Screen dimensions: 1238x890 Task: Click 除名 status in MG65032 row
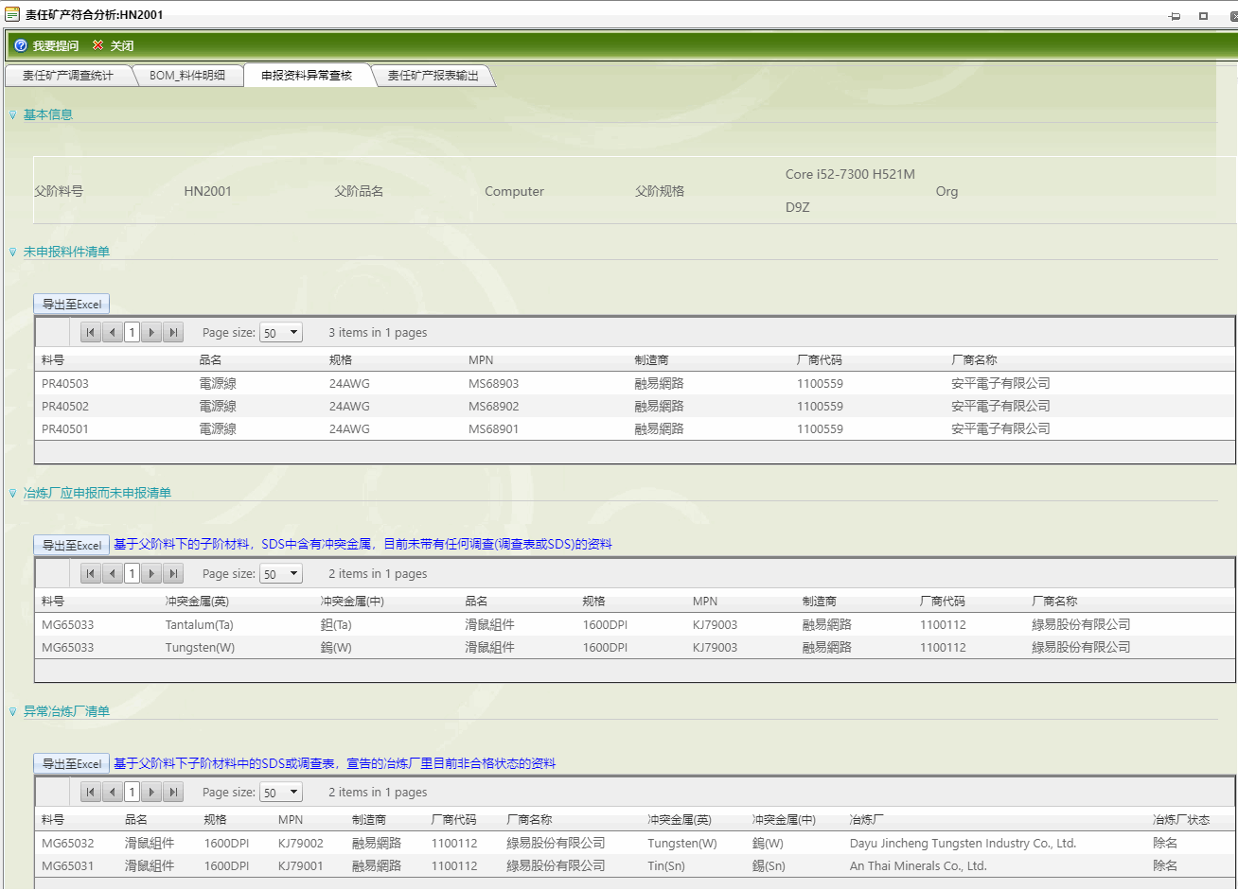[x=1165, y=844]
